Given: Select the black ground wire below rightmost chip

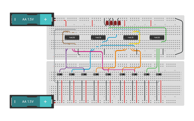Looking at the screenshot, I should pyautogui.click(x=163, y=52).
